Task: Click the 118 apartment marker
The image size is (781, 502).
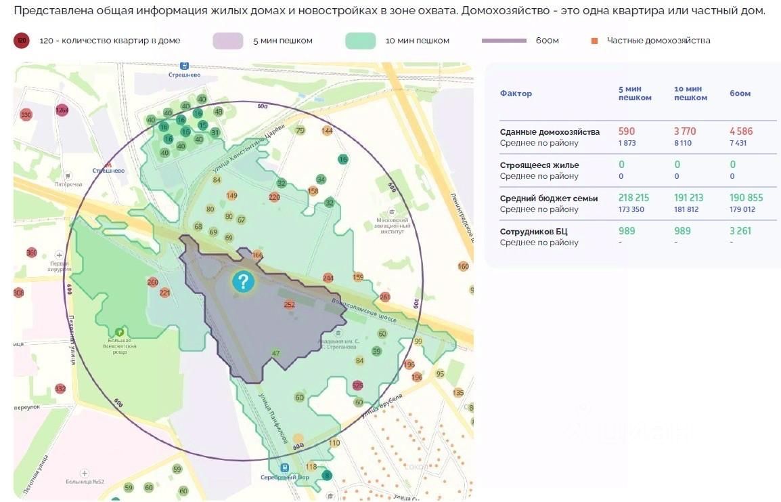Action: pos(311,467)
